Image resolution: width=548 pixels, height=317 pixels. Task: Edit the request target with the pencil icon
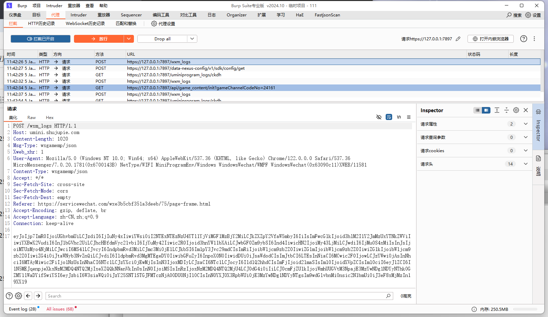[458, 39]
